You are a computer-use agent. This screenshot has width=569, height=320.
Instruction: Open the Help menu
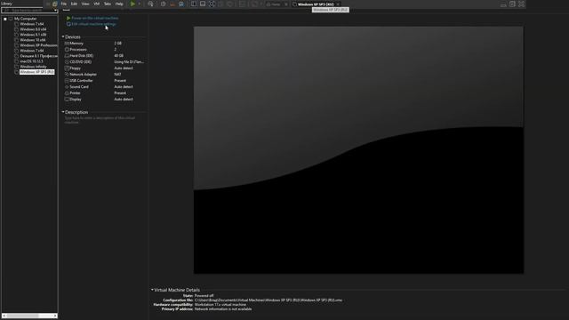pyautogui.click(x=119, y=4)
